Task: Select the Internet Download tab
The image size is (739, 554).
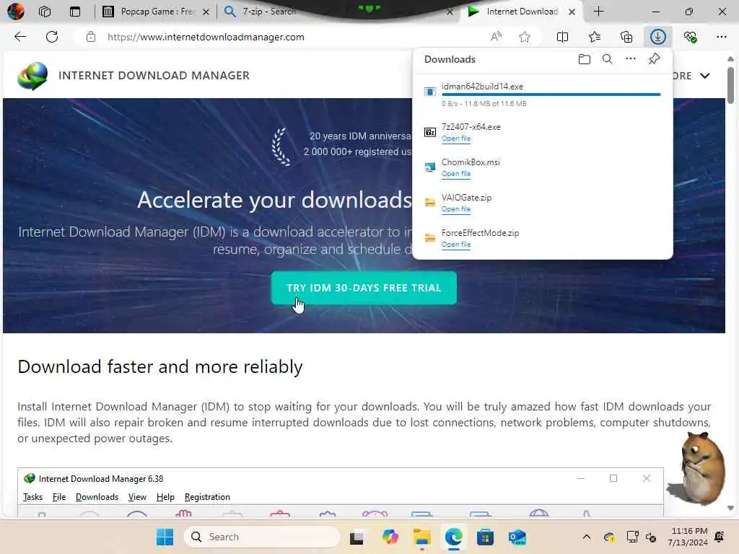Action: coord(522,12)
